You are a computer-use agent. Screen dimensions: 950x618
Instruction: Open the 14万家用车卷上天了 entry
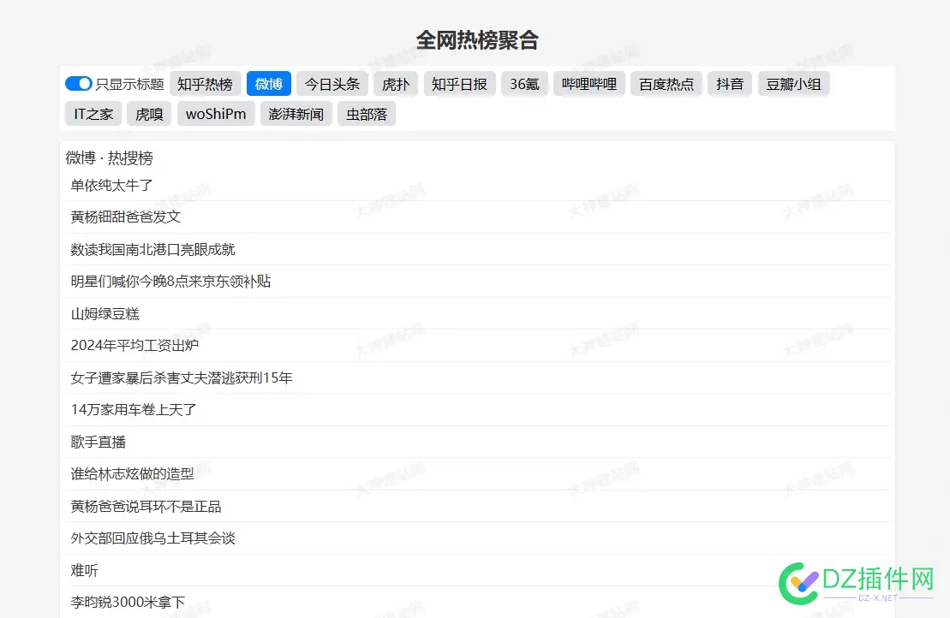pyautogui.click(x=477, y=410)
